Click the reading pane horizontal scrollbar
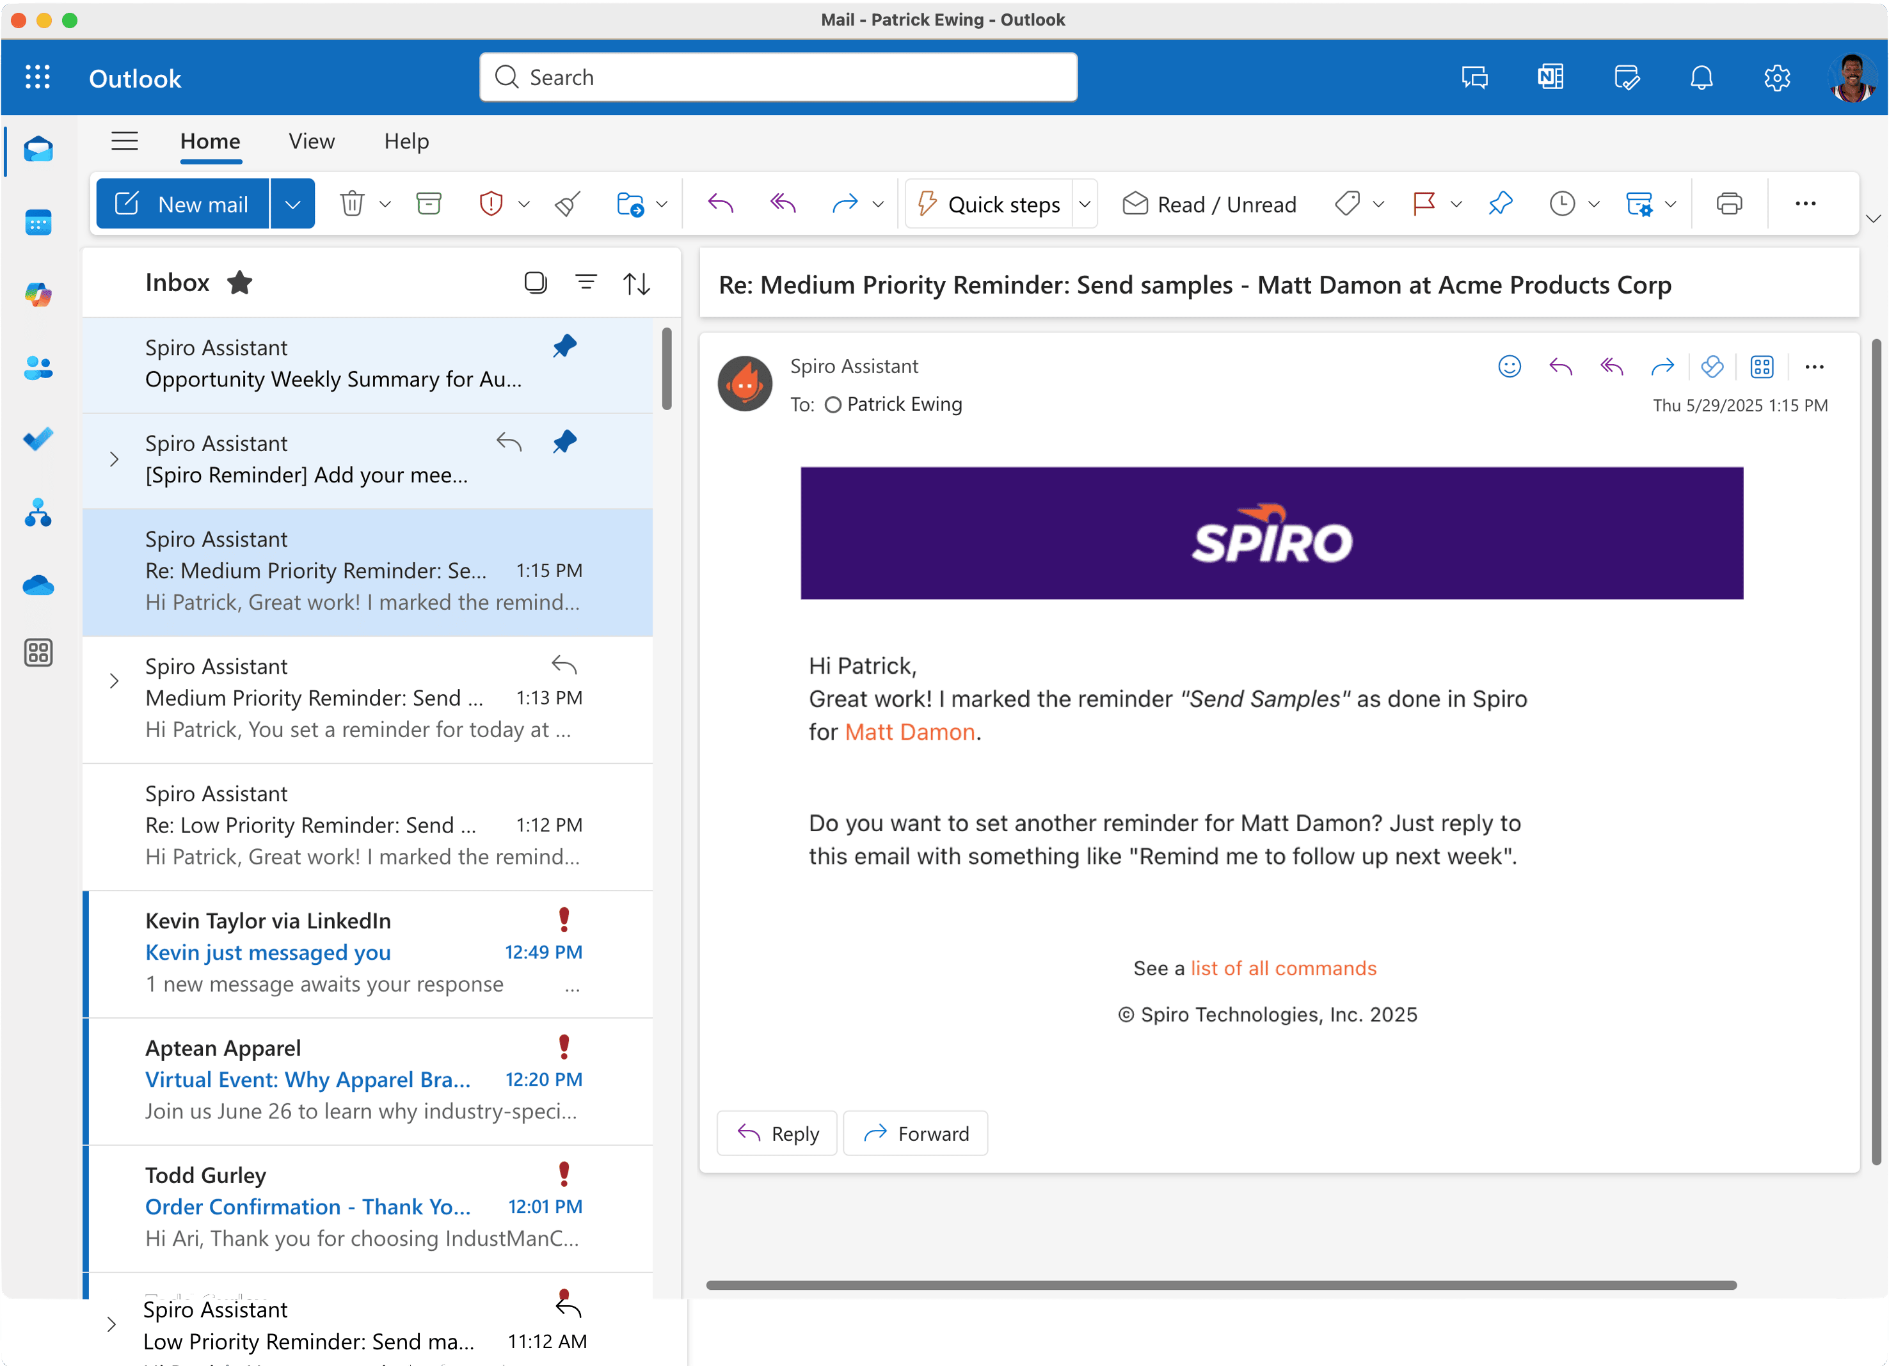 pos(1221,1285)
